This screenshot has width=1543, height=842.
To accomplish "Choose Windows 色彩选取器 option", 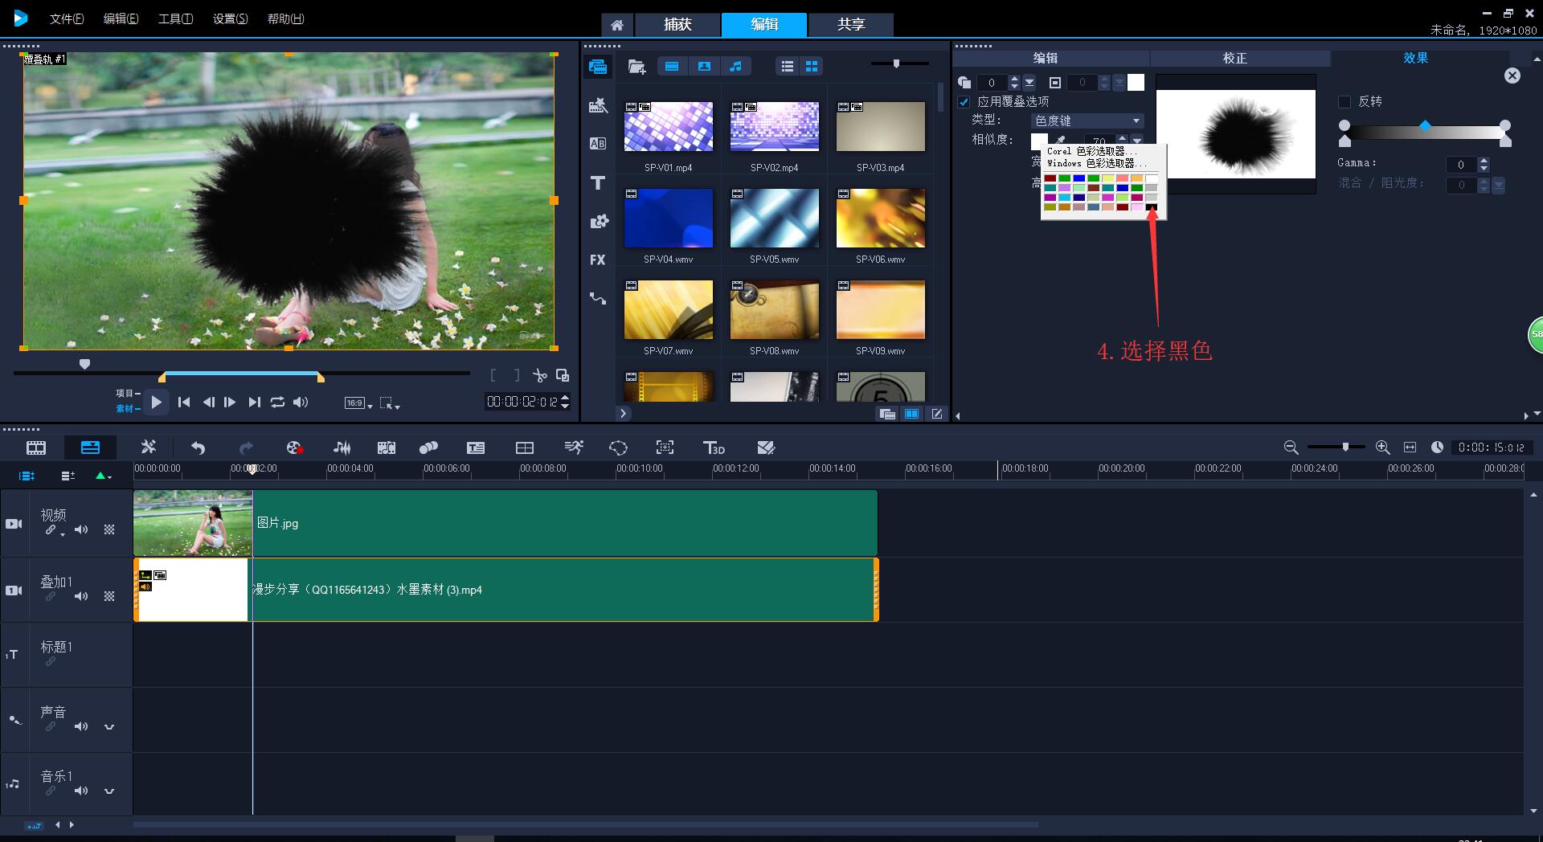I will pos(1096,163).
